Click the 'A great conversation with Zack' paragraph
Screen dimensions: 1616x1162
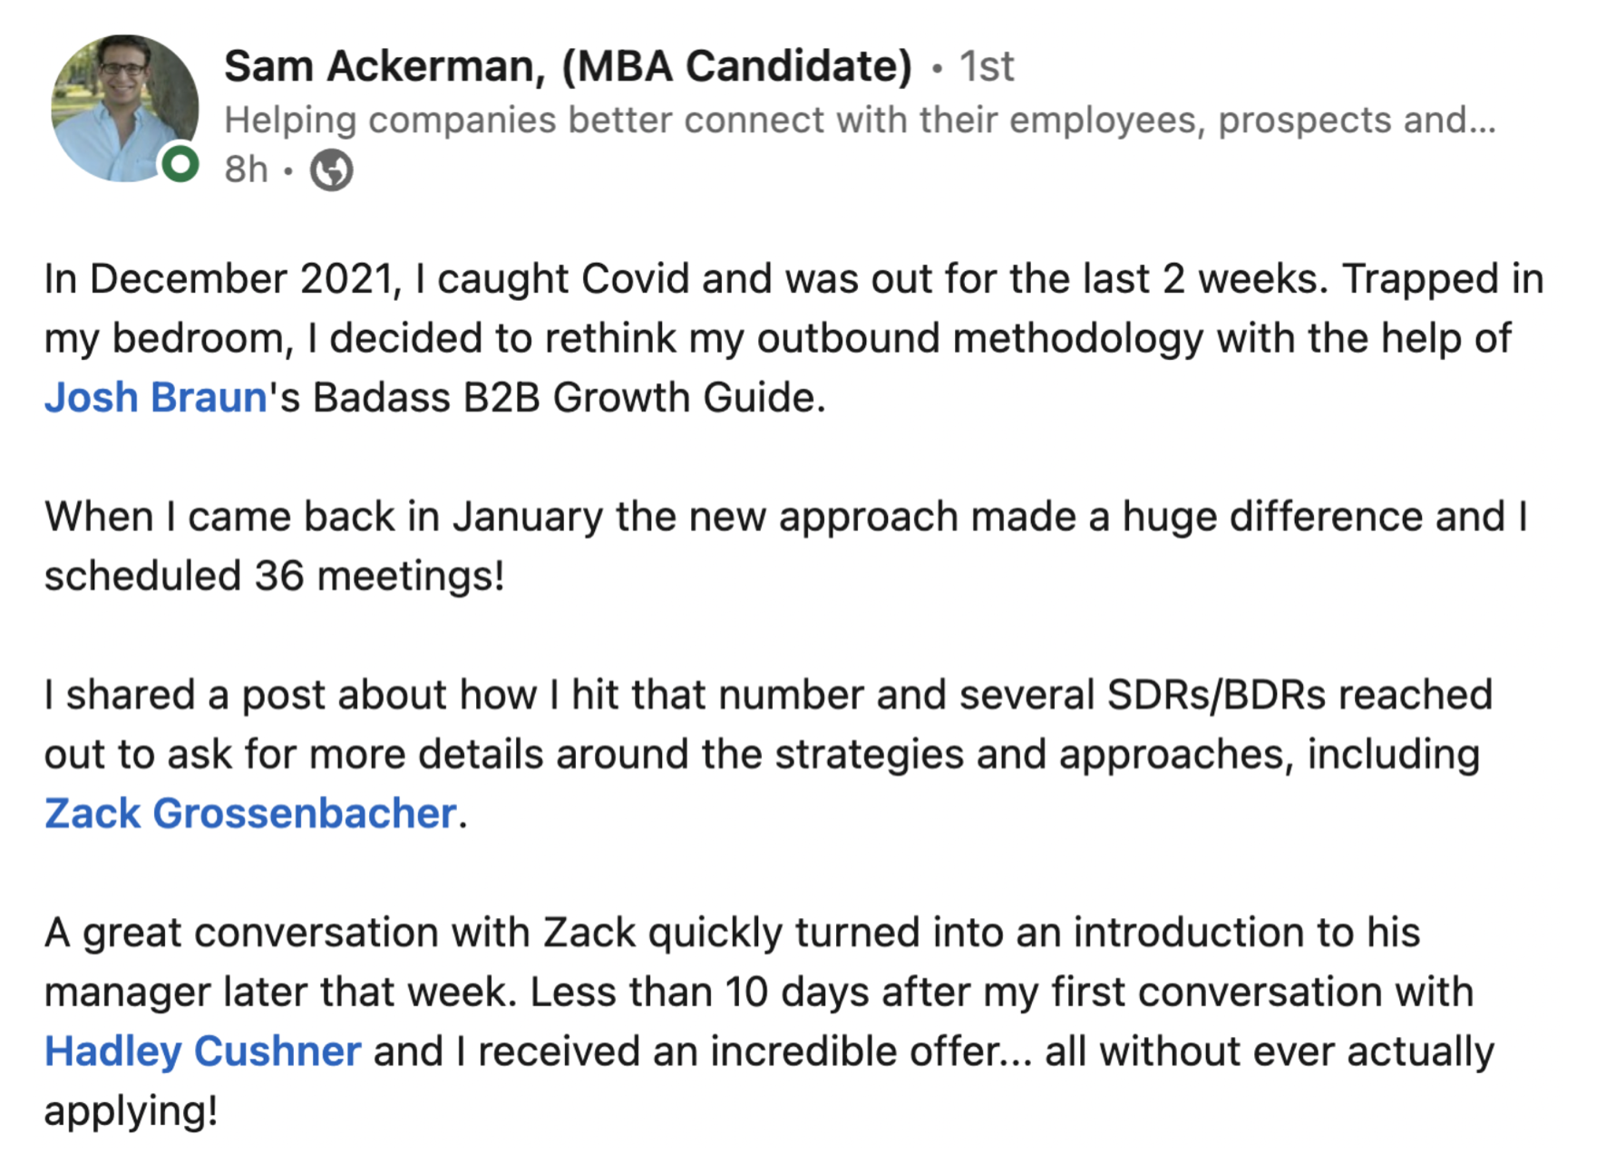[769, 1022]
